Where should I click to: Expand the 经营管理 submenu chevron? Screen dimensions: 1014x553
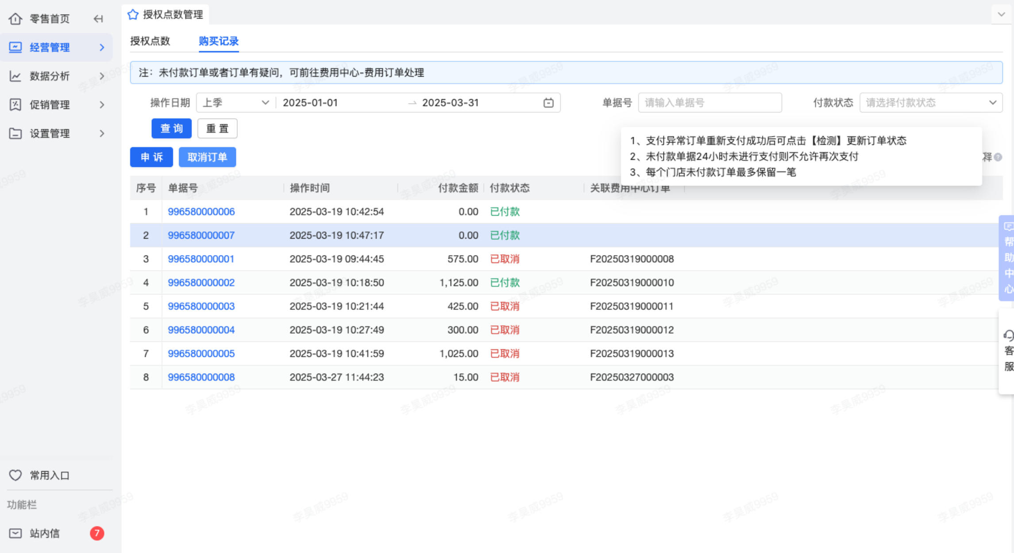(102, 47)
